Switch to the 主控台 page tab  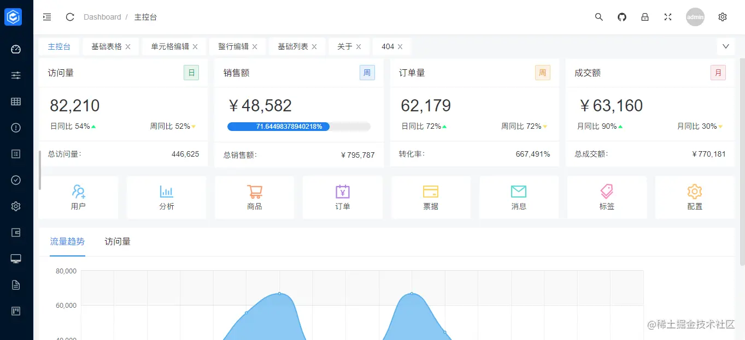click(59, 46)
